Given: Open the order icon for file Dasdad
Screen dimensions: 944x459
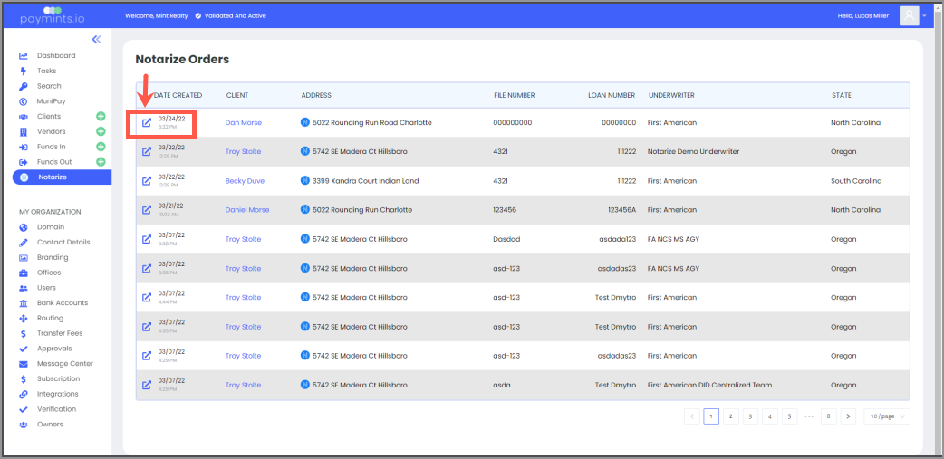Looking at the screenshot, I should pyautogui.click(x=146, y=239).
